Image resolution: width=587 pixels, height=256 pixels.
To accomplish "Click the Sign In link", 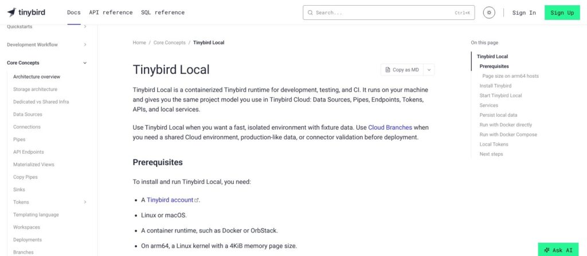I will 524,13.
